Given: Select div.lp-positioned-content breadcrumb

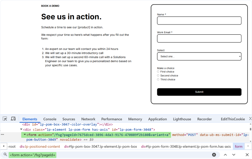Looking at the screenshot, I should pos(40,146).
